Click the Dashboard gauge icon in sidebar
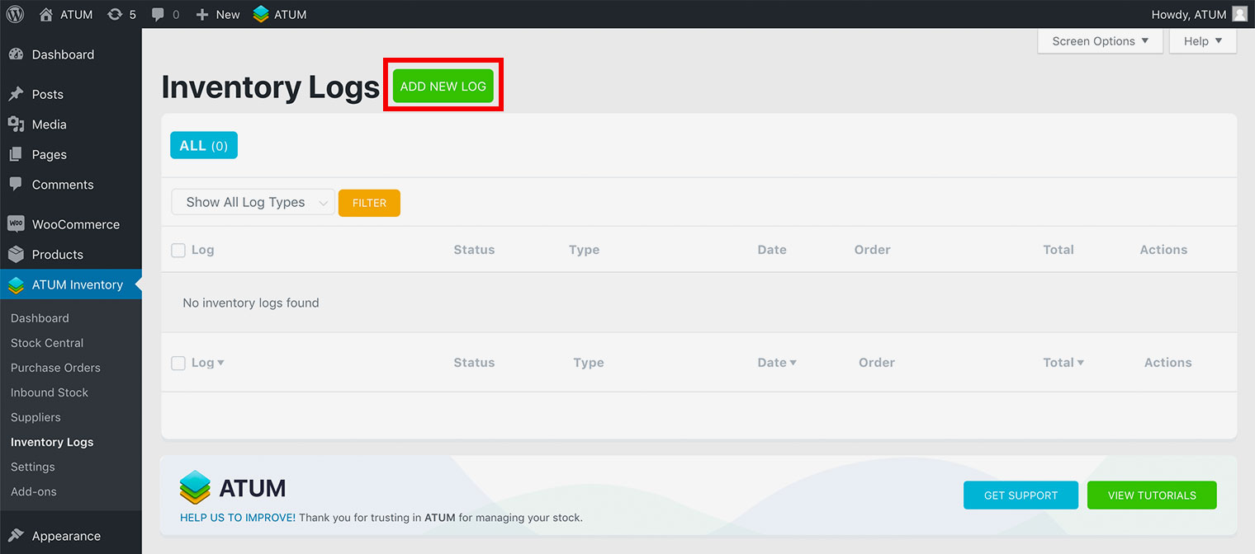This screenshot has height=554, width=1255. pos(16,54)
